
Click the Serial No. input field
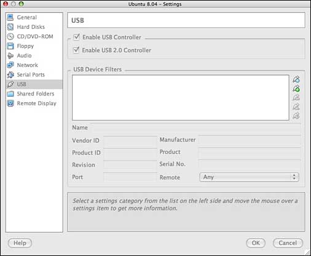250,164
